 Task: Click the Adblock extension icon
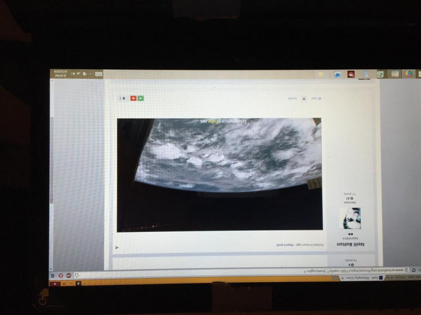[x=69, y=276]
